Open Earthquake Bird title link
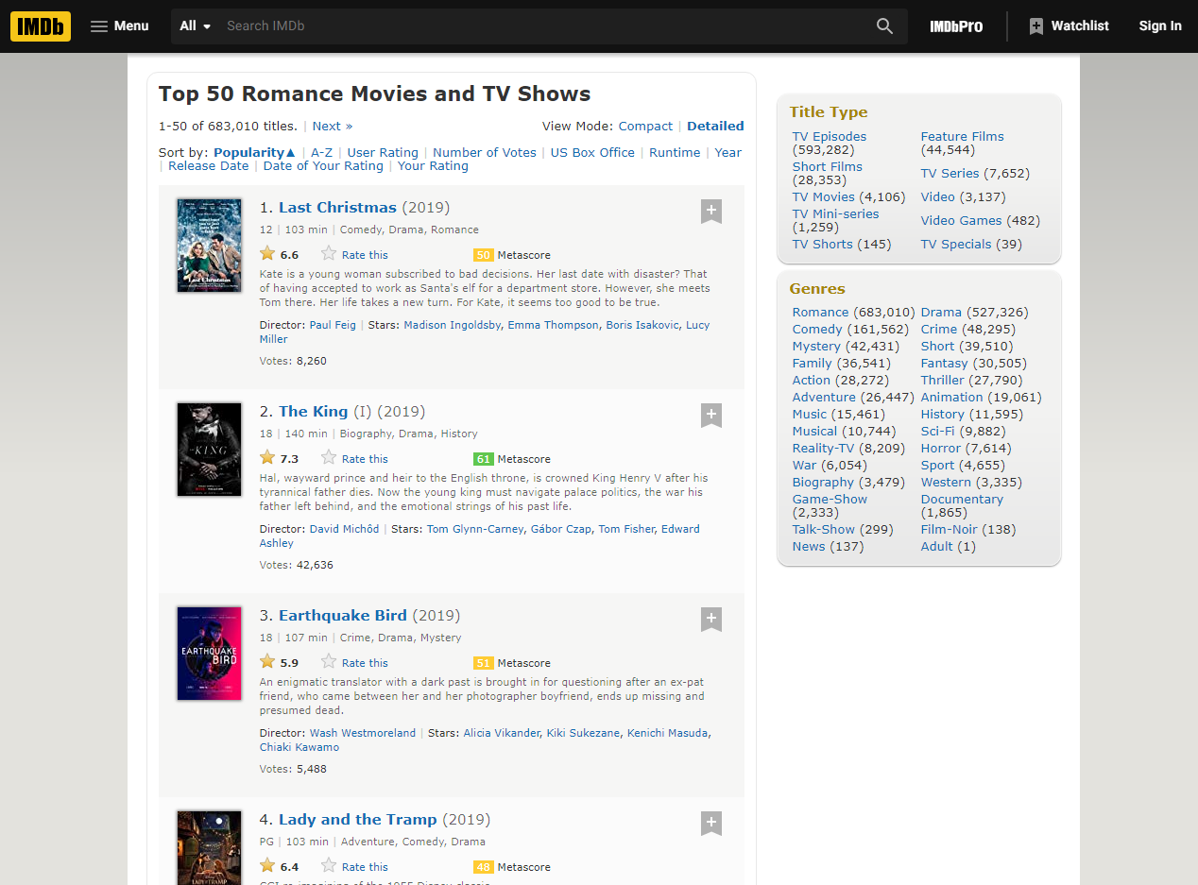 pos(343,616)
